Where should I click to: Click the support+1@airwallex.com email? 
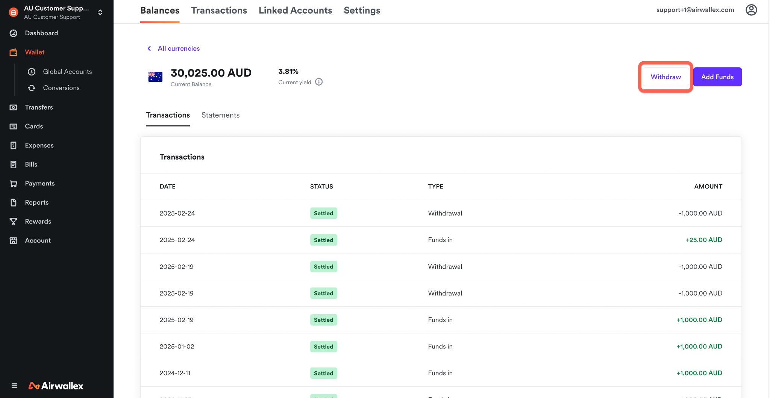[x=695, y=10]
